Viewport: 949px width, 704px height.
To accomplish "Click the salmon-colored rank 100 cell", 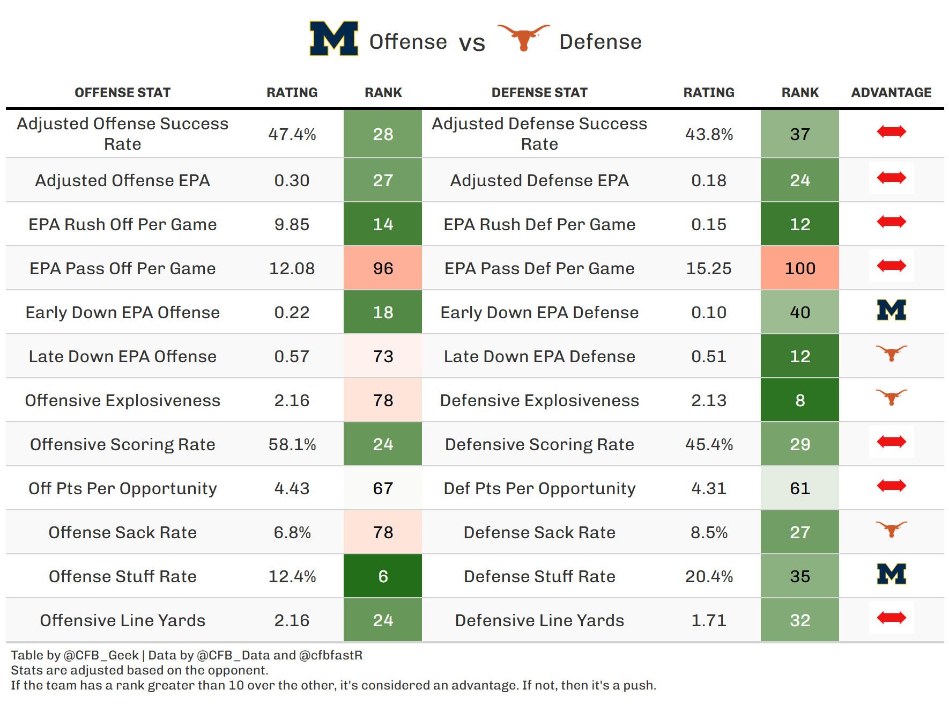I will [799, 268].
